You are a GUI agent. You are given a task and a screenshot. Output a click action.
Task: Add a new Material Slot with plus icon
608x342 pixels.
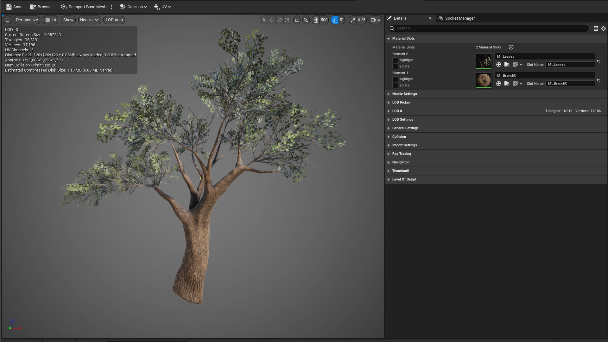click(511, 47)
